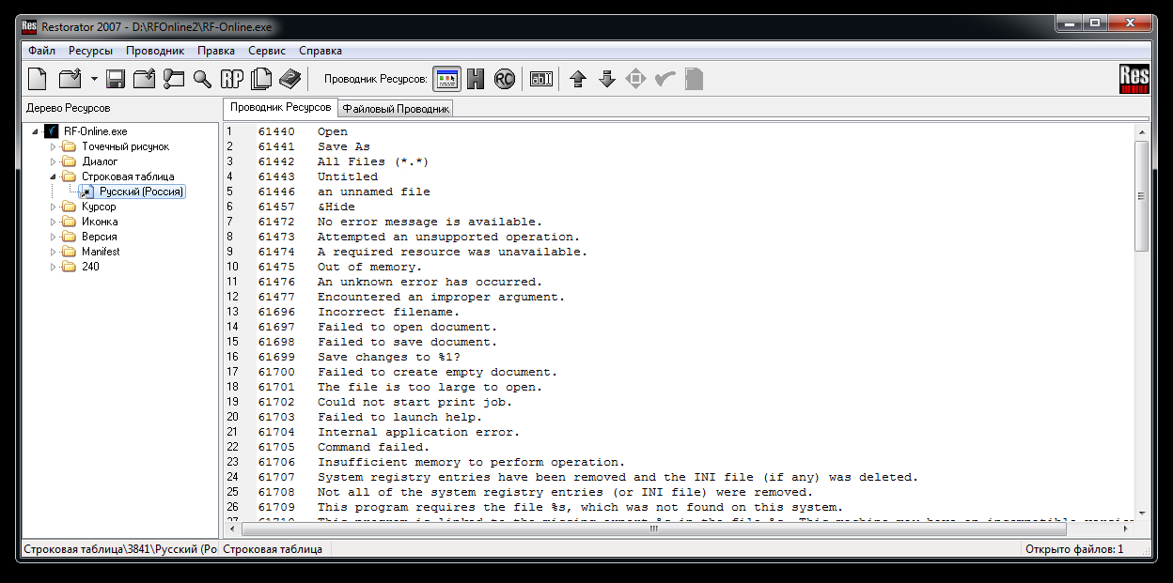Select the 240 tree item

(90, 267)
